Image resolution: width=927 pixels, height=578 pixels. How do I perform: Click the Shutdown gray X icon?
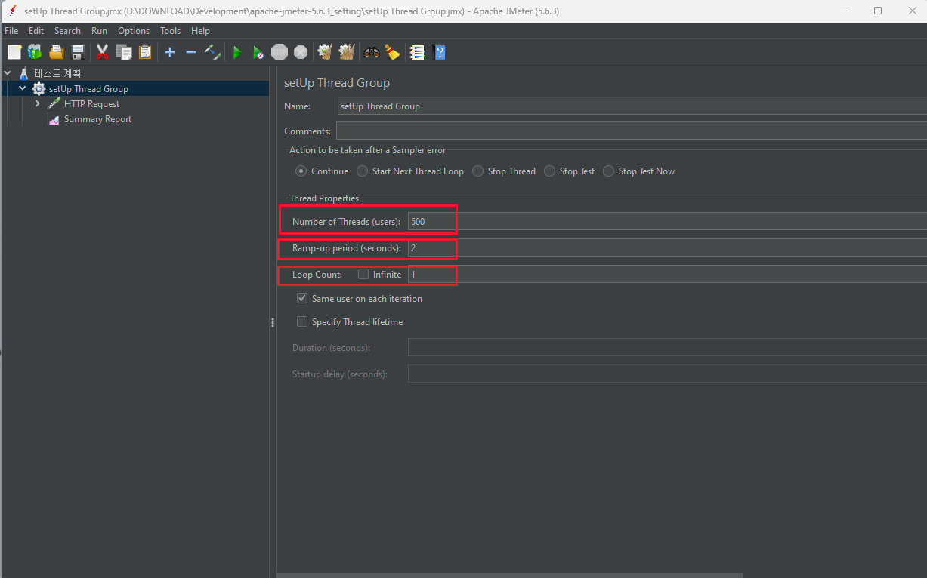tap(301, 52)
